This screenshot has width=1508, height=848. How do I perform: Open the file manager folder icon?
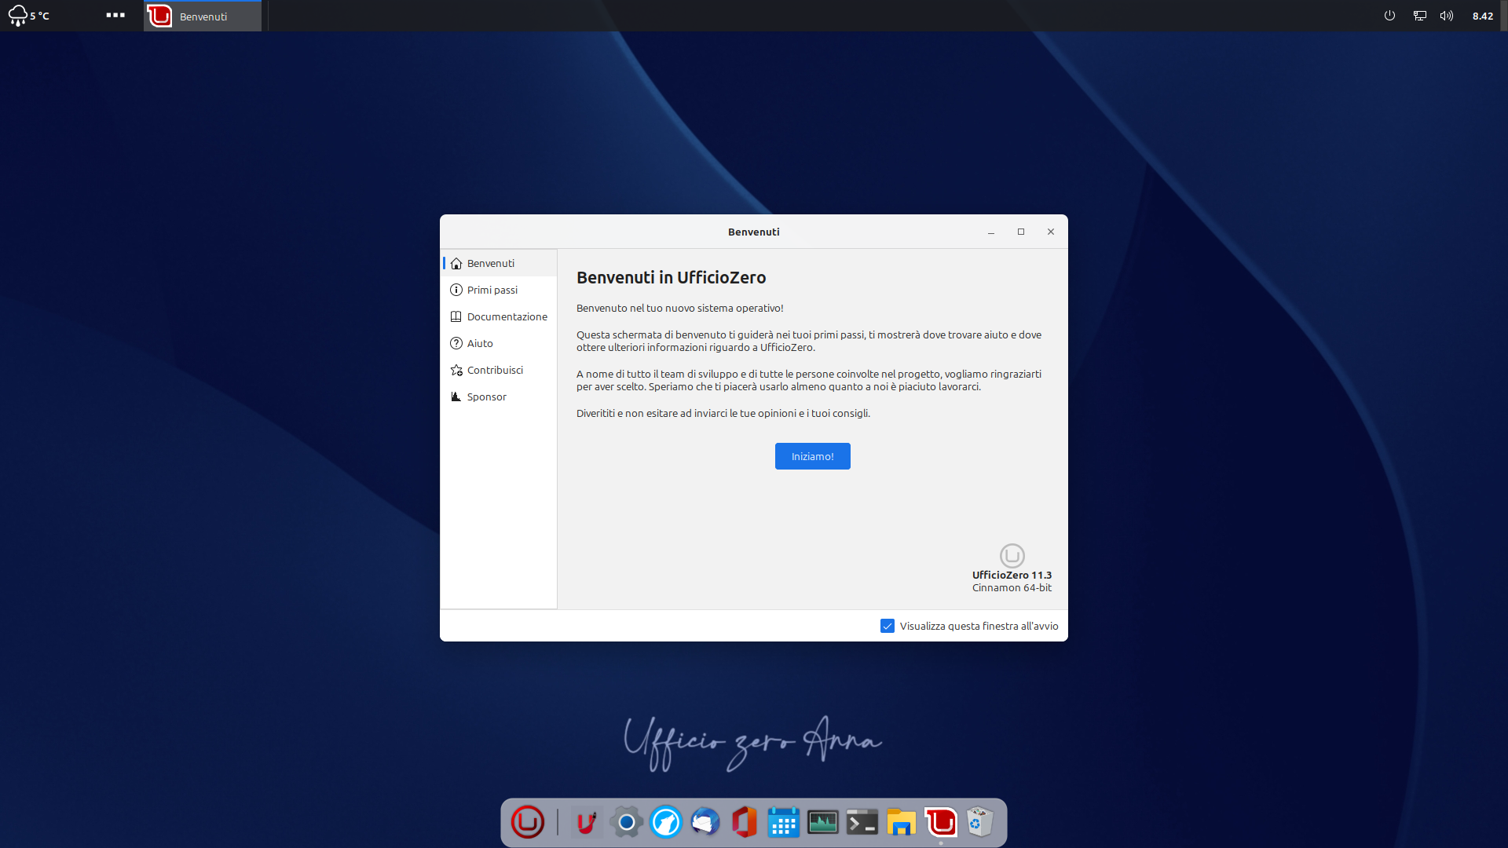(902, 822)
